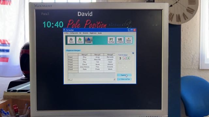
Task: Select the Pista3 row header
Action: [73, 62]
